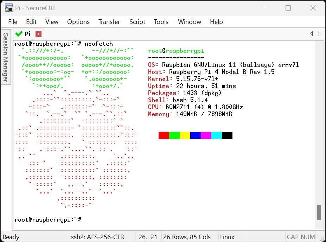Click the yellow color block
The image size is (326, 242).
pyautogui.click(x=185, y=135)
